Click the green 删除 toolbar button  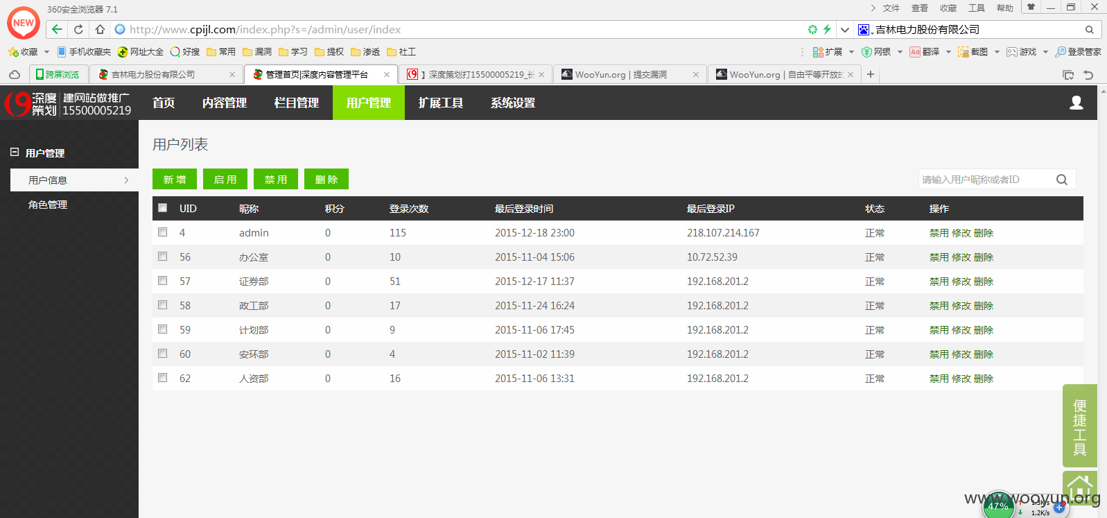(x=326, y=179)
